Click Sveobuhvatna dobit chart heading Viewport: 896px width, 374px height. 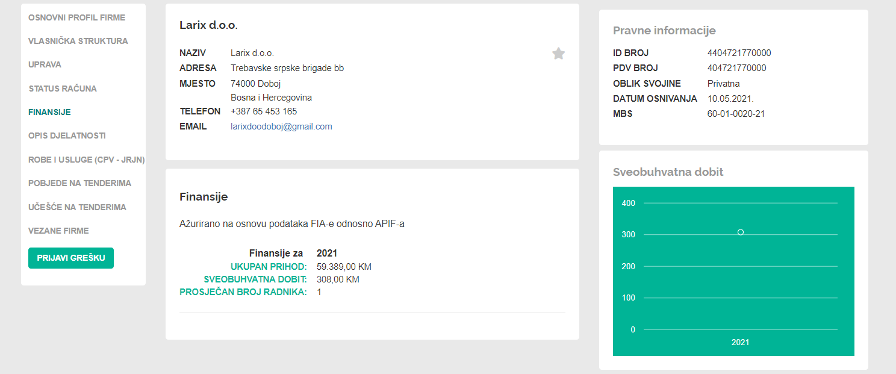(x=668, y=172)
